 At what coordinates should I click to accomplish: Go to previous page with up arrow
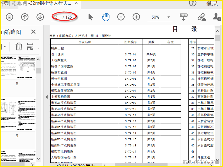pyautogui.click(x=25, y=17)
